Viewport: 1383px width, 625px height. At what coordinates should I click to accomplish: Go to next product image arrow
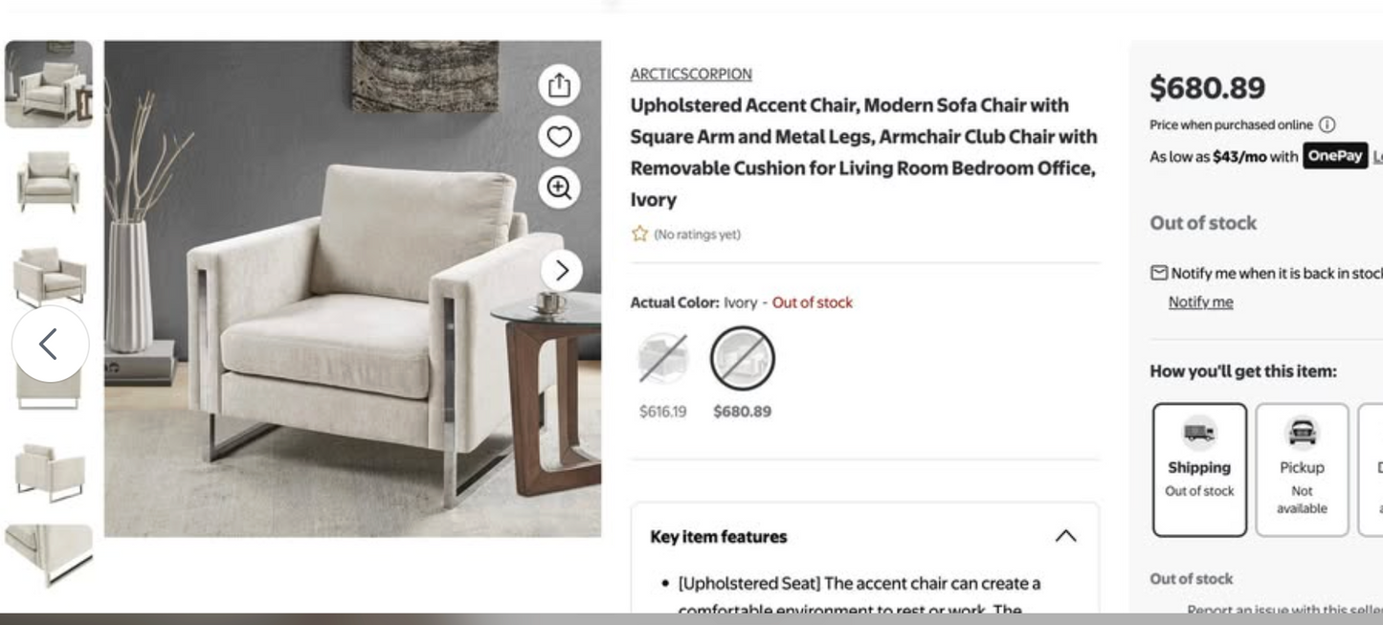tap(562, 271)
